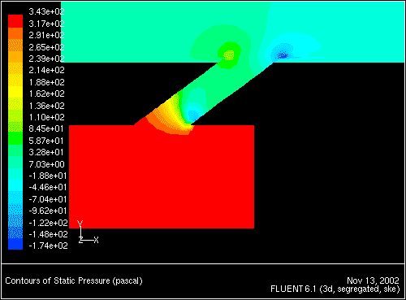
Task: Click the 1.88e+02 legend label
Action: click(46, 82)
